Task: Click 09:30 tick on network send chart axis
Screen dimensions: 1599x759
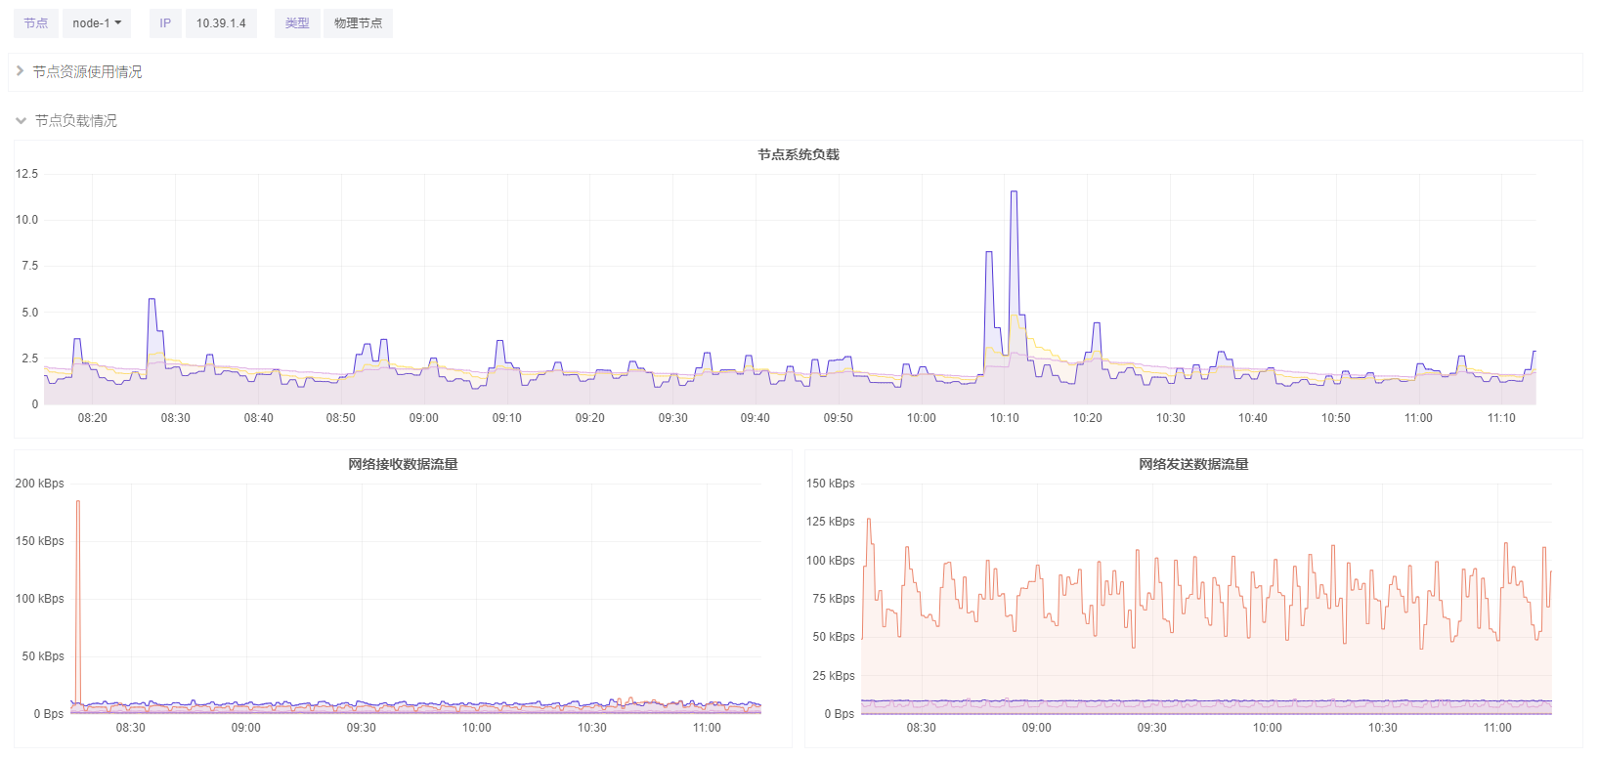Action: 1151,728
